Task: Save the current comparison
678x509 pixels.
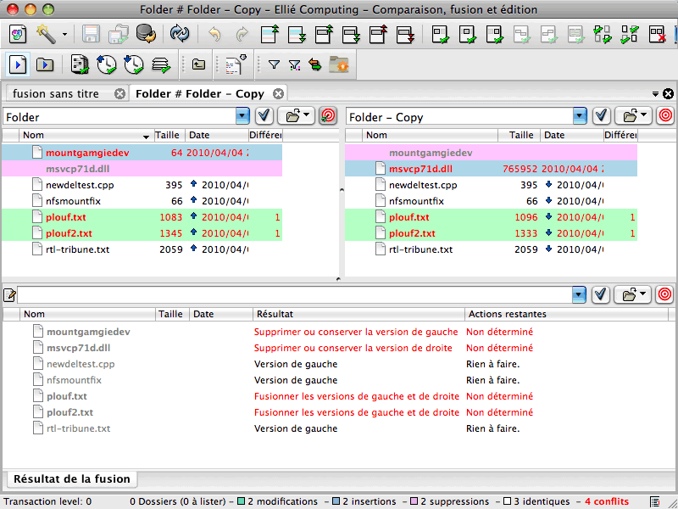Action: pos(90,33)
